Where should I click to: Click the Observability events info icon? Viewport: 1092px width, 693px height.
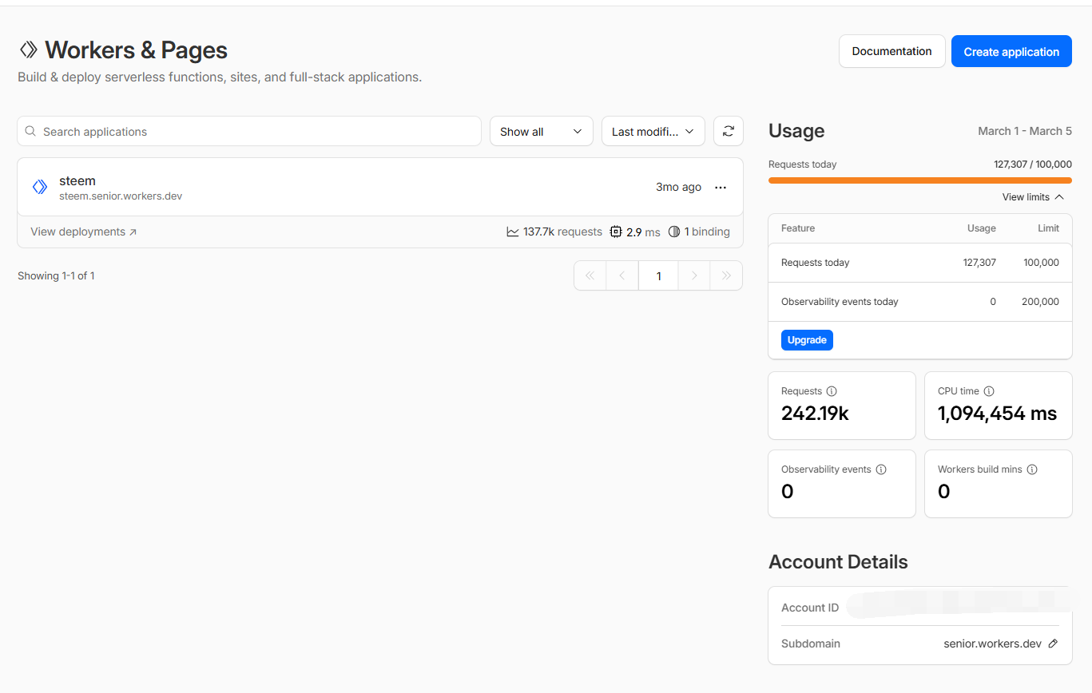click(x=881, y=469)
